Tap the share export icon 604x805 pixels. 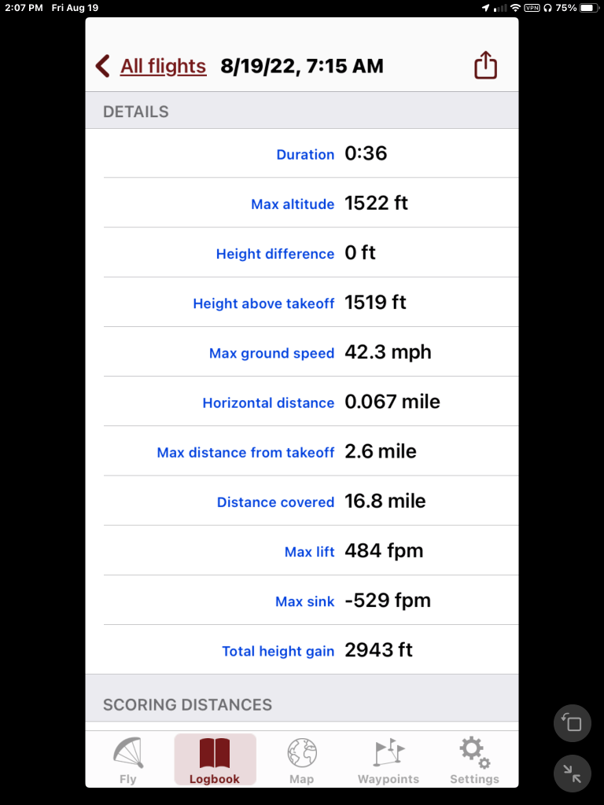pyautogui.click(x=485, y=66)
